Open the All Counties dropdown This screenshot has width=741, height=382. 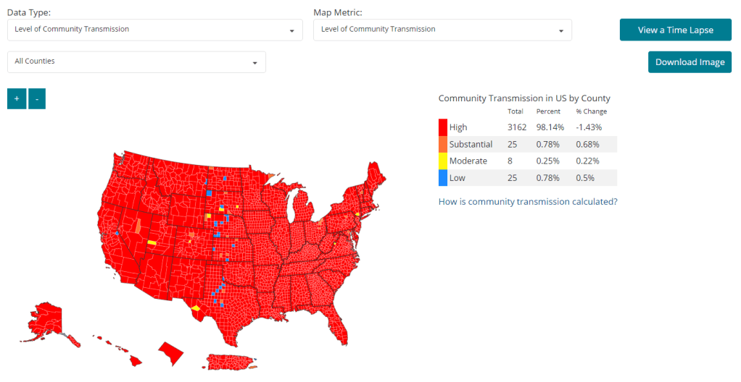coord(136,61)
